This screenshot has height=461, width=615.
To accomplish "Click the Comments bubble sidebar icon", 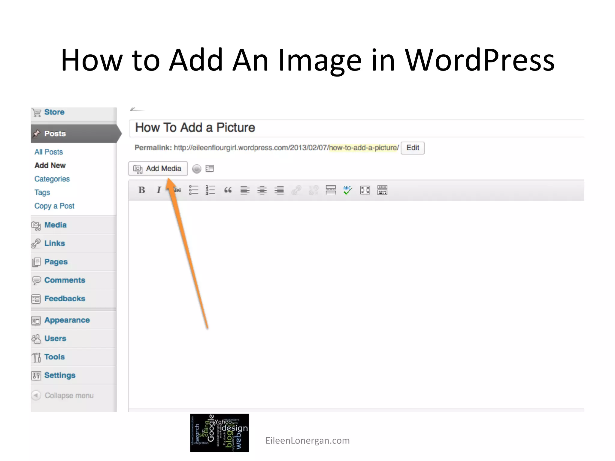I will (x=36, y=280).
